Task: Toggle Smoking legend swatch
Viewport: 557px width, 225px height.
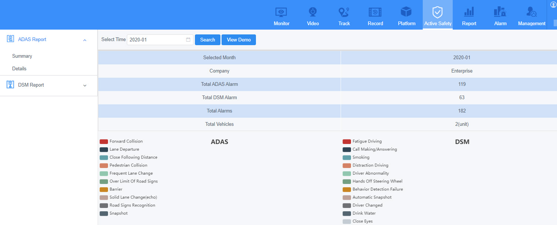Action: point(347,157)
